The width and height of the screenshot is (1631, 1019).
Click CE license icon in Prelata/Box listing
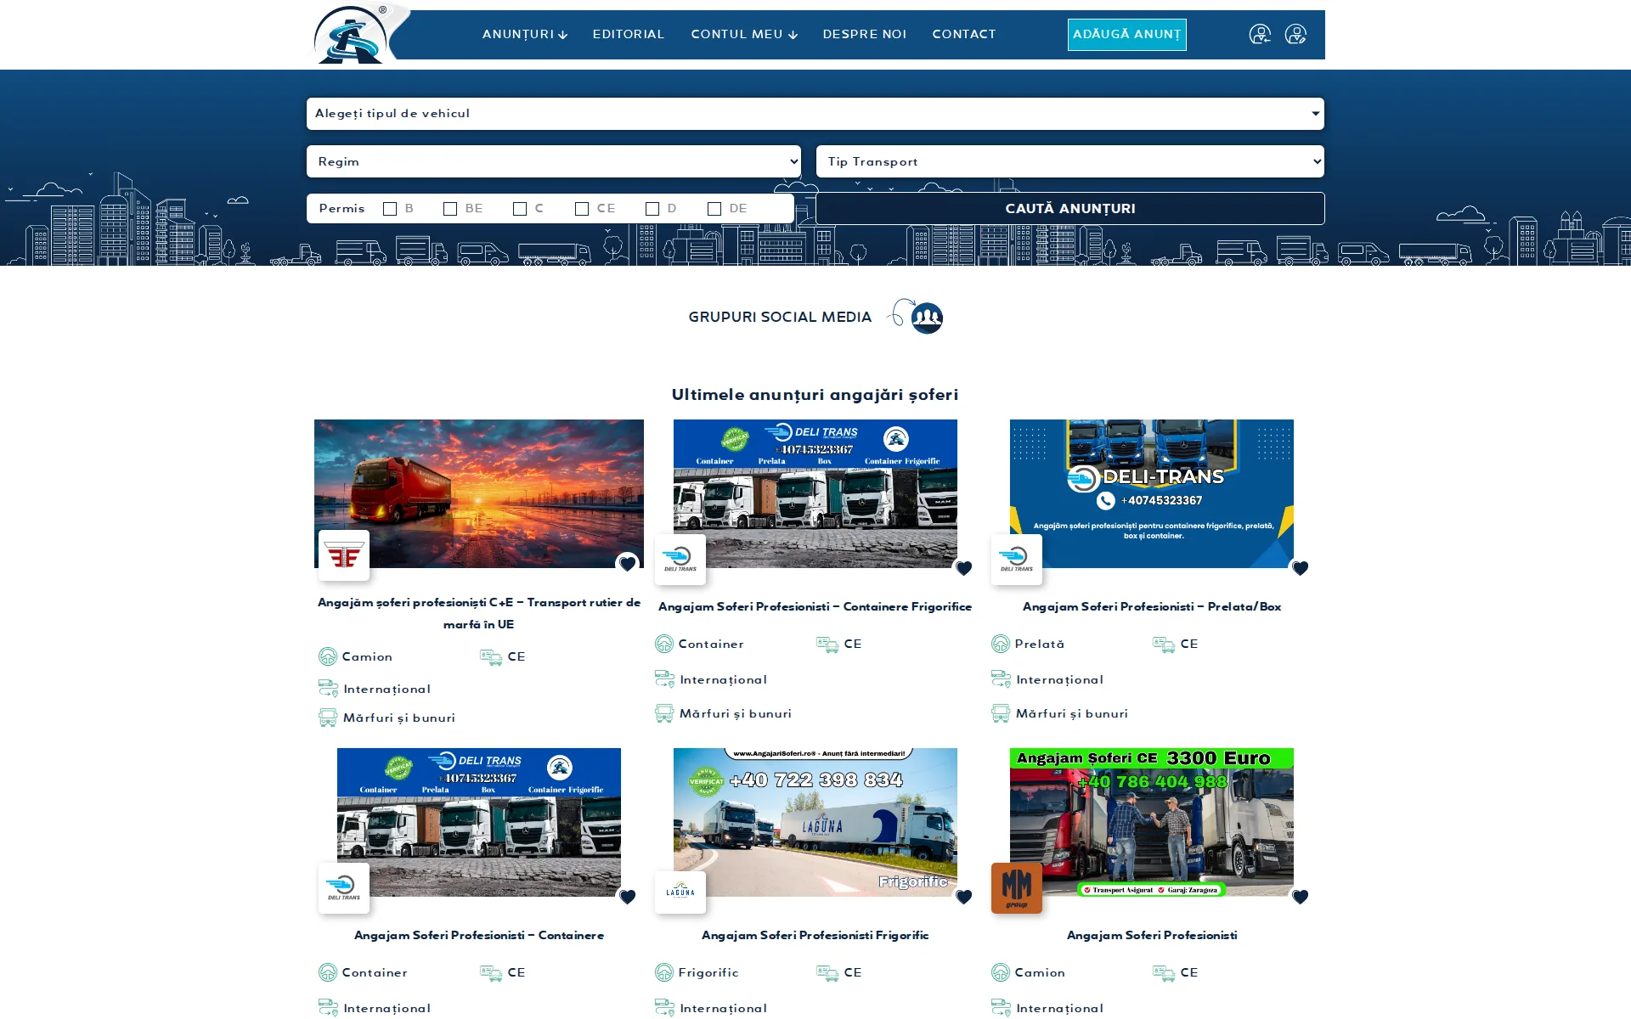(x=1164, y=645)
